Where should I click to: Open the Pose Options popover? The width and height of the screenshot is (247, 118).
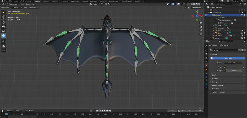(196, 8)
